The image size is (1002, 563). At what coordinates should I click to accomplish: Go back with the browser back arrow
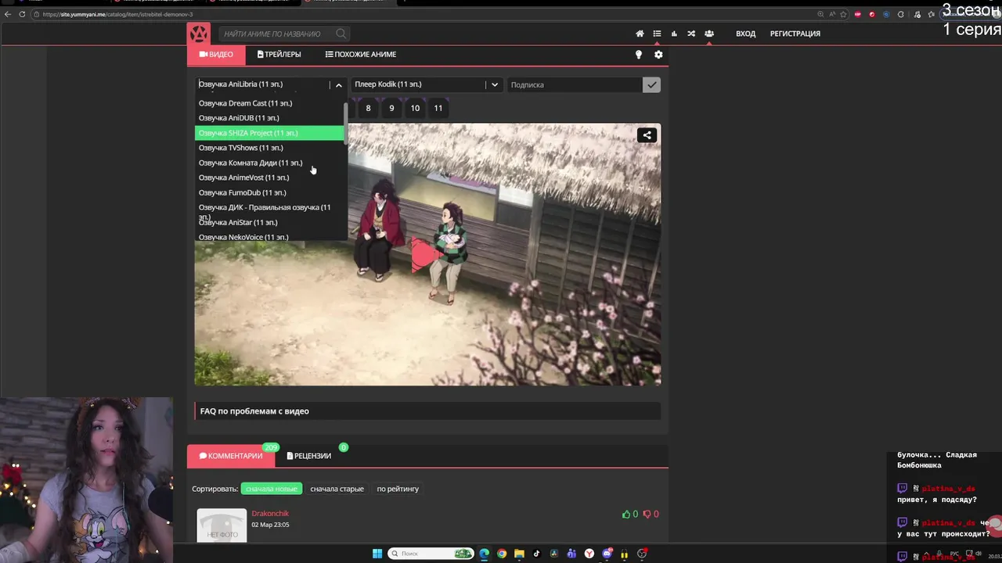[8, 14]
